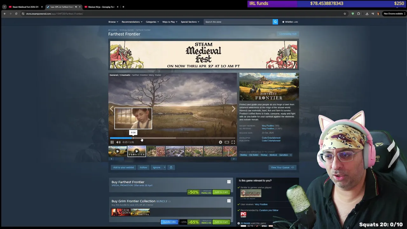Open the green shield extension icon
Screen dimensions: 407x229
tap(353, 14)
